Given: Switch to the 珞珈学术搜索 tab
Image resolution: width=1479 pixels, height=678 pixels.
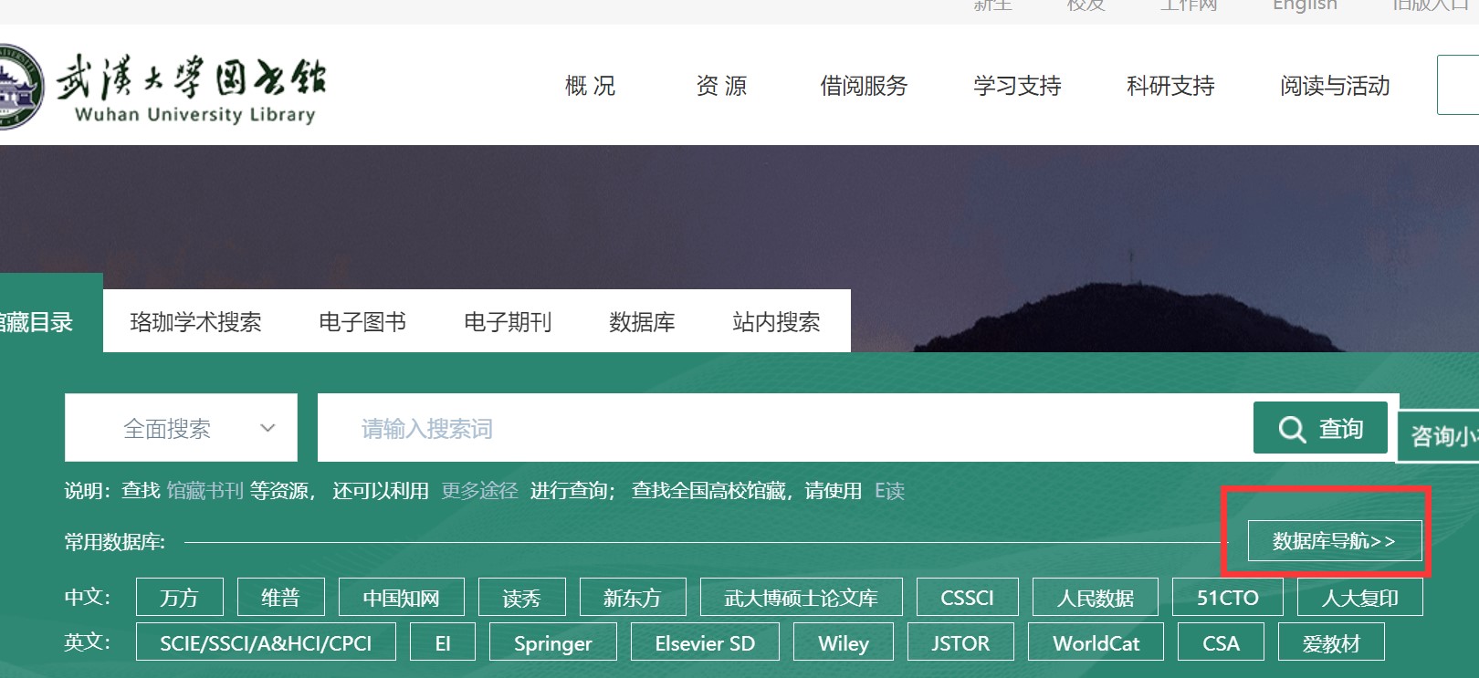Looking at the screenshot, I should click(x=195, y=322).
